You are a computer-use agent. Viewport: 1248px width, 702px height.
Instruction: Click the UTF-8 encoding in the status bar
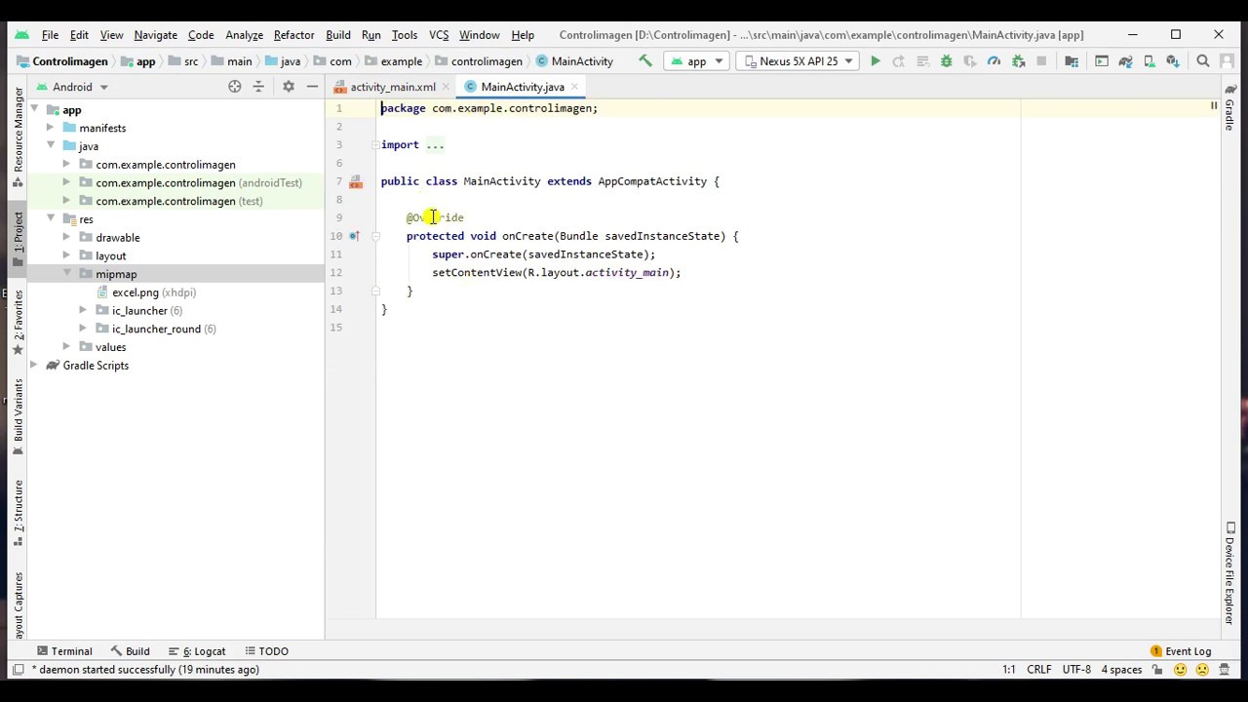click(1076, 670)
